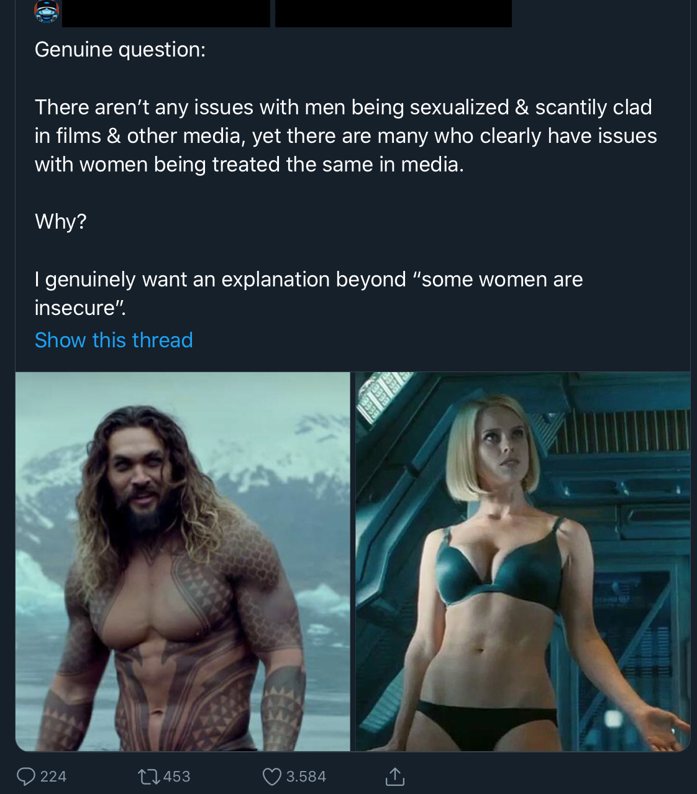Like the tweet with the heart icon
Screen dimensions: 697x794
272,776
